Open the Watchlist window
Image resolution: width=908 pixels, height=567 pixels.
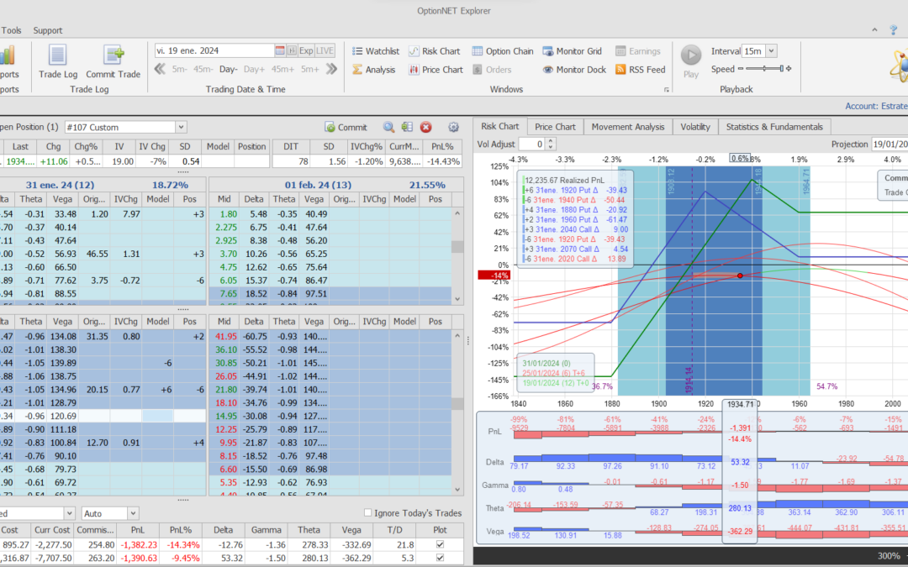click(x=375, y=51)
